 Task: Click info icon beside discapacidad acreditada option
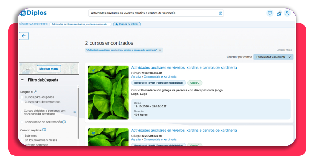74,112
